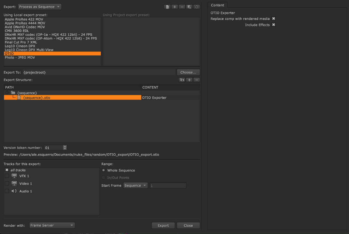Add a preset with the plus icon
The height and width of the screenshot is (234, 349).
pyautogui.click(x=175, y=7)
